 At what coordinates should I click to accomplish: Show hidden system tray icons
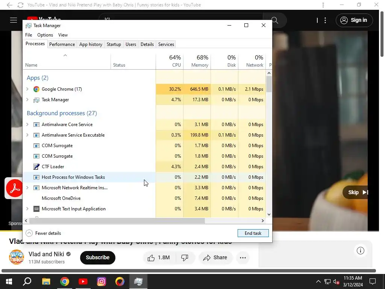point(318,281)
